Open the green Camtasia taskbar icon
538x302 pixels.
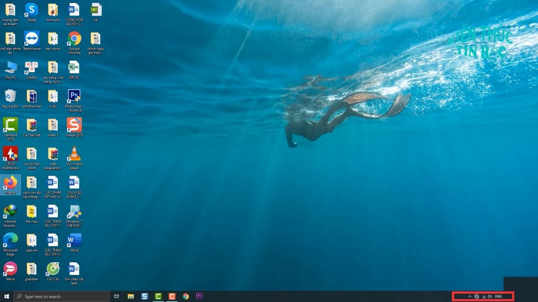[158, 296]
